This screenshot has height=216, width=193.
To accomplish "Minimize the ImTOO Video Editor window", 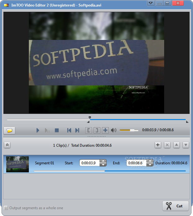I will 159,3.
